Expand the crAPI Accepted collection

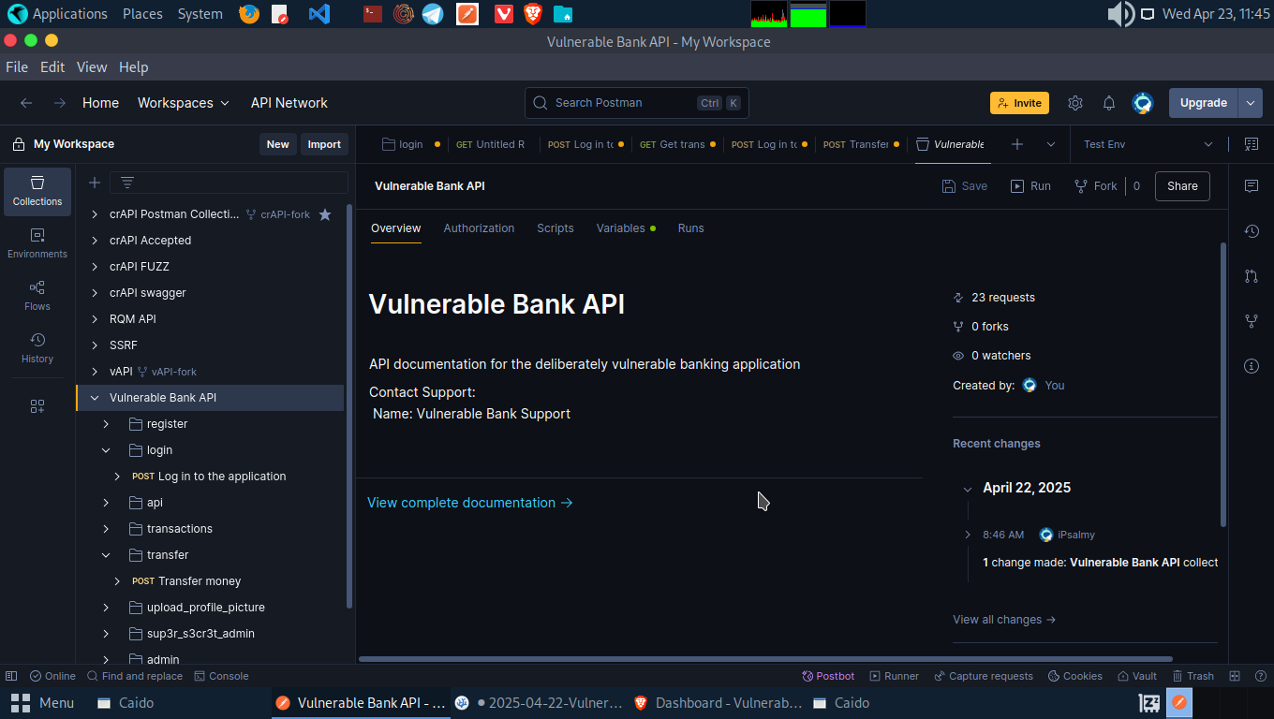(95, 241)
